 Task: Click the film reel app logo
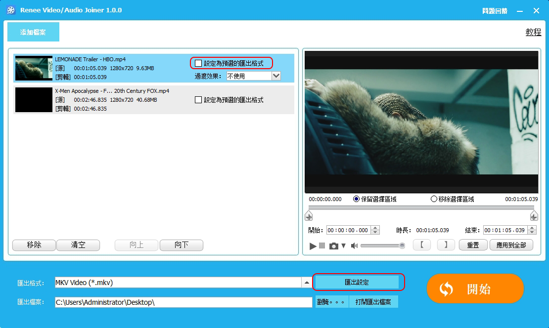(x=11, y=10)
